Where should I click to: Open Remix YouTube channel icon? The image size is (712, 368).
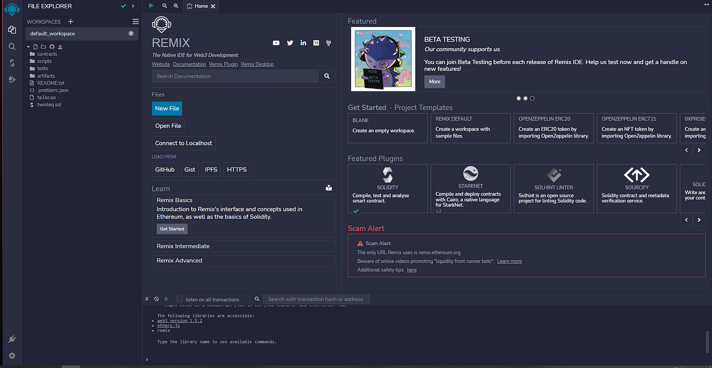pyautogui.click(x=276, y=43)
